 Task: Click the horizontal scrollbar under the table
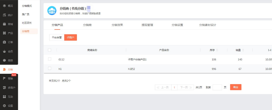pyautogui.click(x=158, y=73)
